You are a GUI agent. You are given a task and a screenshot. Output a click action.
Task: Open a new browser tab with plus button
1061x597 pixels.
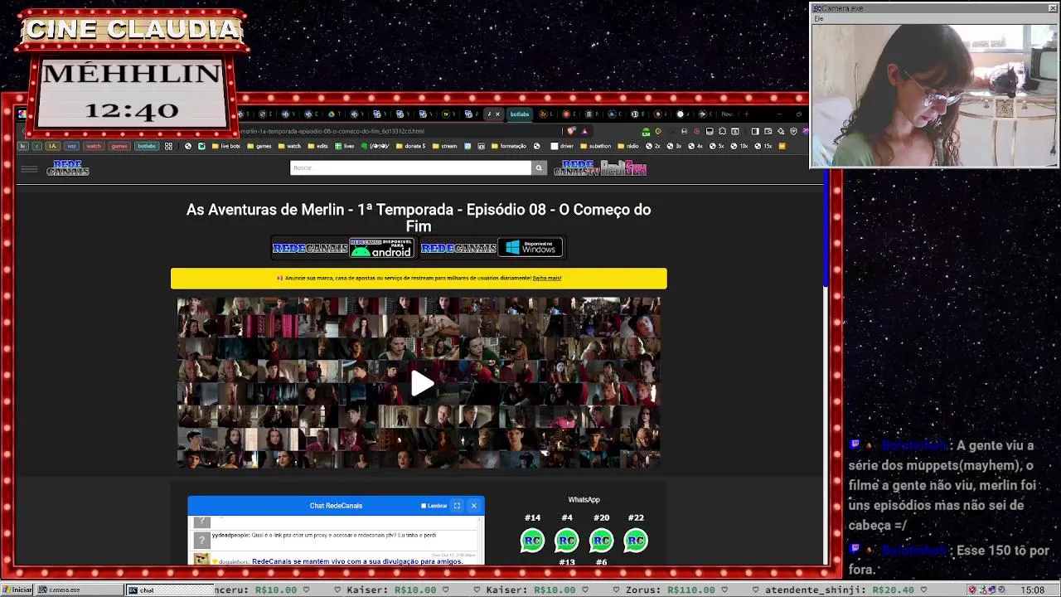746,114
